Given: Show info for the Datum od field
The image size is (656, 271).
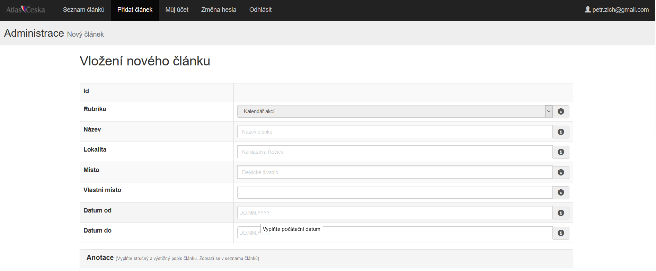Looking at the screenshot, I should click(561, 213).
